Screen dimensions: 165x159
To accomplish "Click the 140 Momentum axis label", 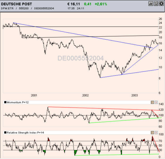I will point(161,104).
